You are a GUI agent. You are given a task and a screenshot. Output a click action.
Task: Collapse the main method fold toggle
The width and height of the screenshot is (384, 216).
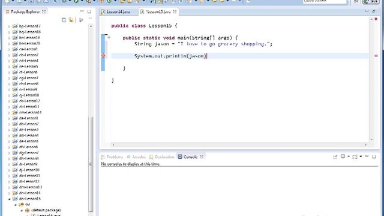[109, 37]
